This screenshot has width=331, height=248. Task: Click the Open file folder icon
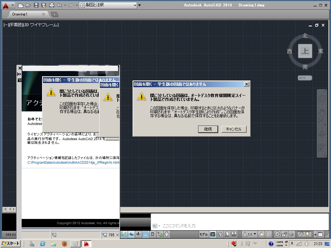(x=28, y=5)
